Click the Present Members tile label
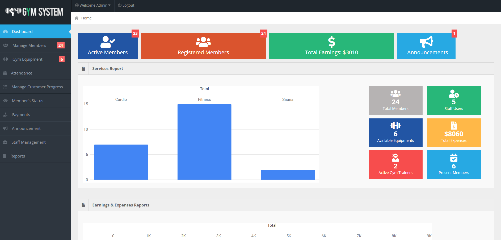 (454, 173)
